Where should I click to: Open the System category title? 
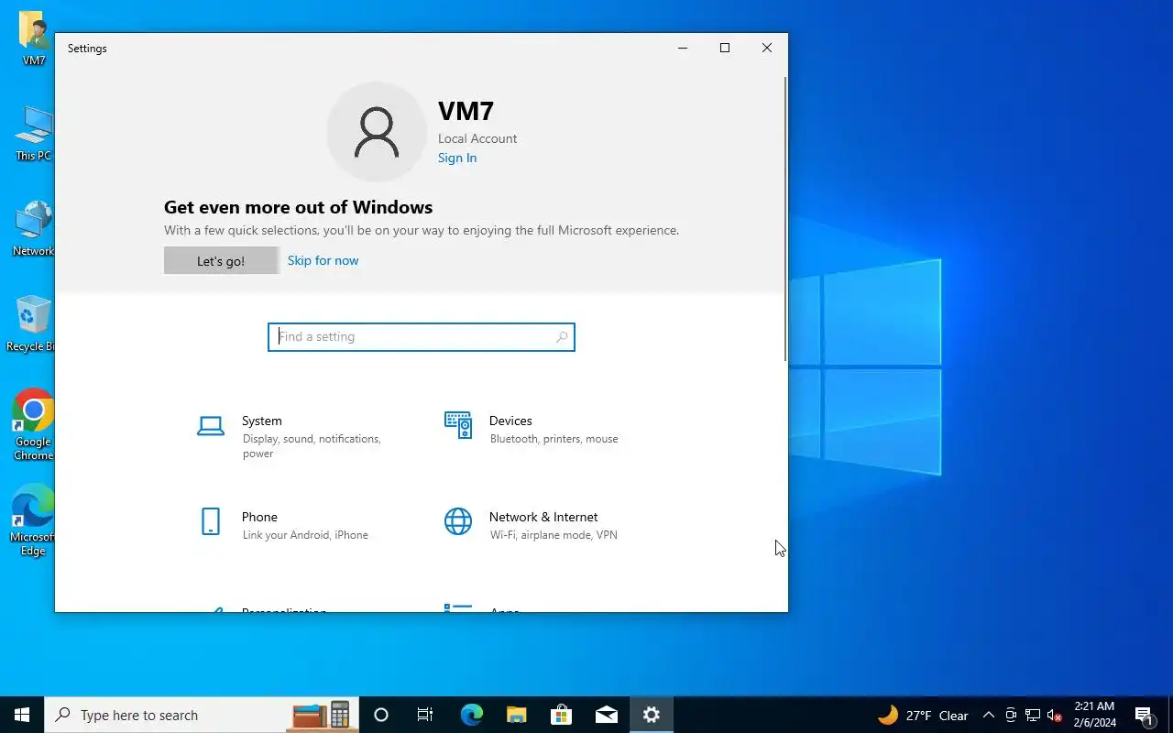262,421
